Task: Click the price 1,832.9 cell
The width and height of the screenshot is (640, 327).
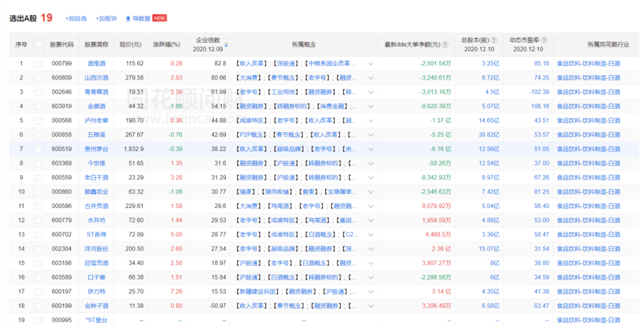Action: tap(133, 150)
